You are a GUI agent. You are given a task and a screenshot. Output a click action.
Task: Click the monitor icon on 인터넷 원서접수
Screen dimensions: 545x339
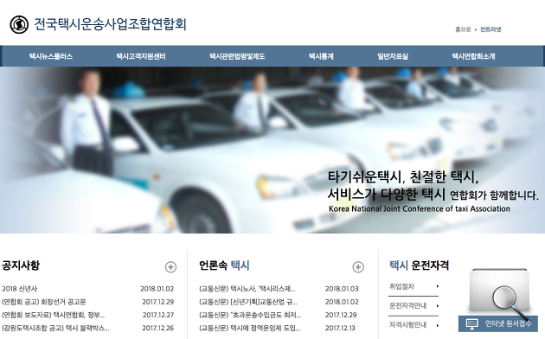click(x=472, y=323)
